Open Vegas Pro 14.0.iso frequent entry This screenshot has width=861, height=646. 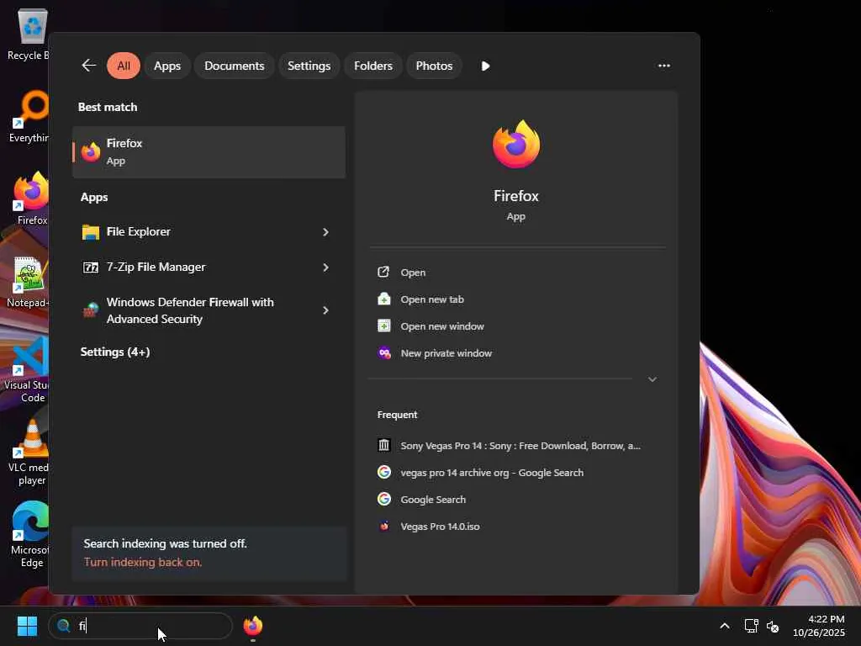[440, 527]
